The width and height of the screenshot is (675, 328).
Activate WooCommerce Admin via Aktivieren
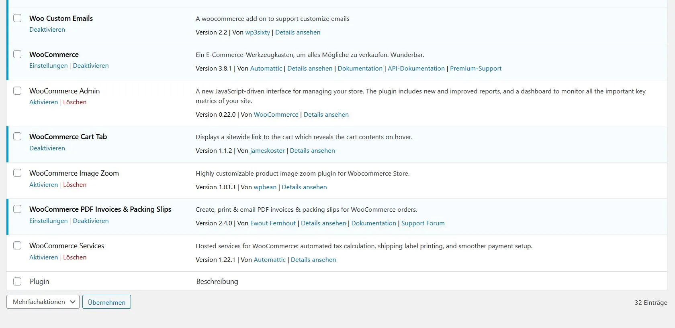click(43, 102)
